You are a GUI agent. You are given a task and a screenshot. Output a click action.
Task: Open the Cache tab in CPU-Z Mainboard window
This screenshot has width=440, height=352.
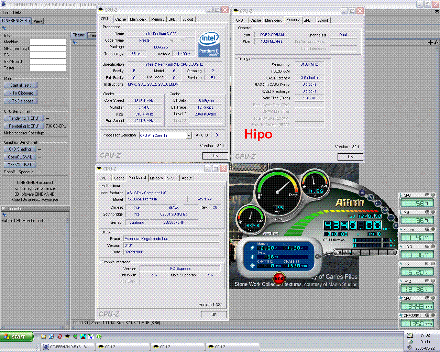[x=119, y=178]
